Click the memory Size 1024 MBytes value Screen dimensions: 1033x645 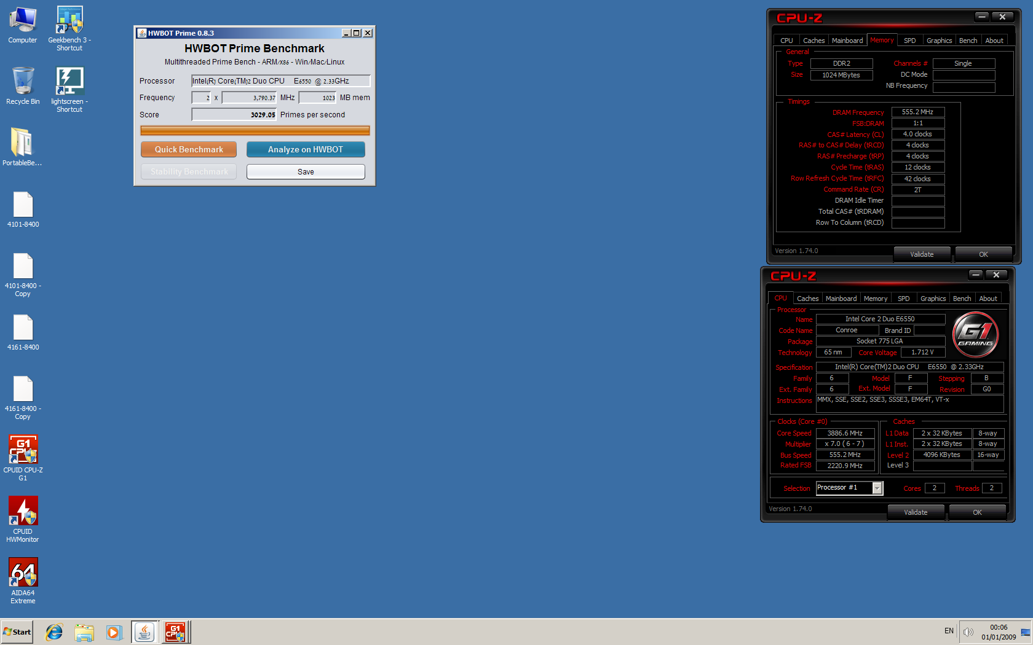[841, 75]
